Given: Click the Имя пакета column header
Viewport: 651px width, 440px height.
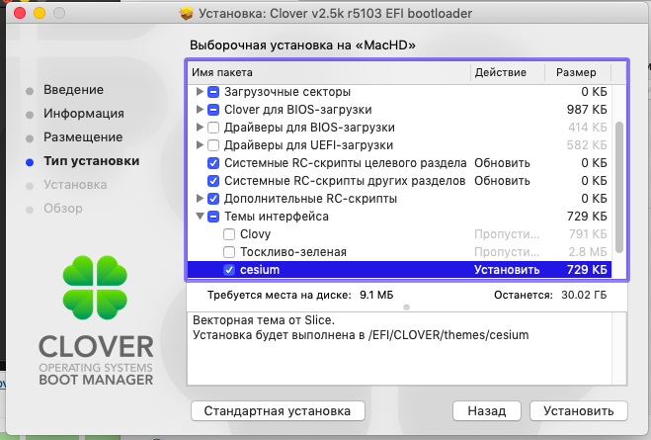Looking at the screenshot, I should 329,72.
